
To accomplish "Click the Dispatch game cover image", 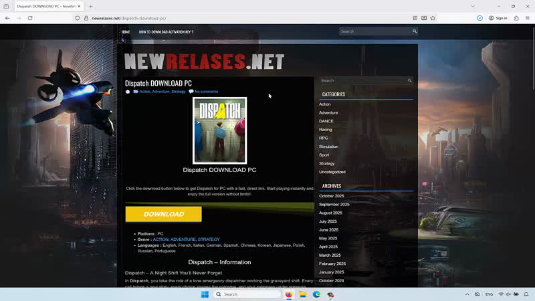I will (x=219, y=130).
